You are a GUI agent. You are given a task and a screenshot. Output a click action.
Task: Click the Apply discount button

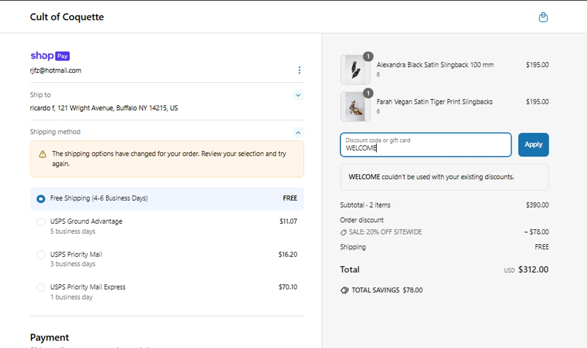coord(533,145)
